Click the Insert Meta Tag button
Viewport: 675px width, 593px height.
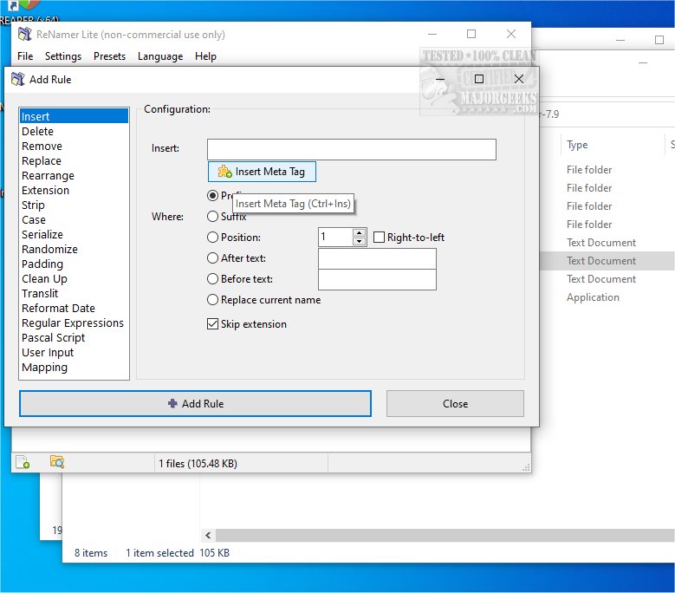[262, 172]
